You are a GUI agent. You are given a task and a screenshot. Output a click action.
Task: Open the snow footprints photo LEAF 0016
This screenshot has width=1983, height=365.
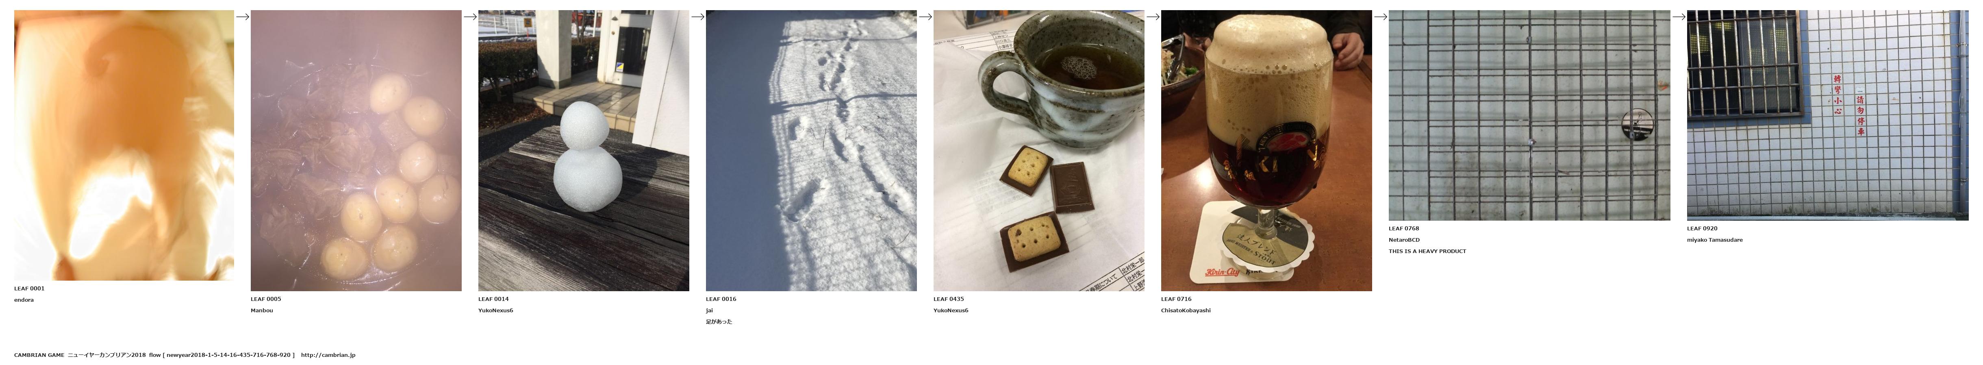811,150
